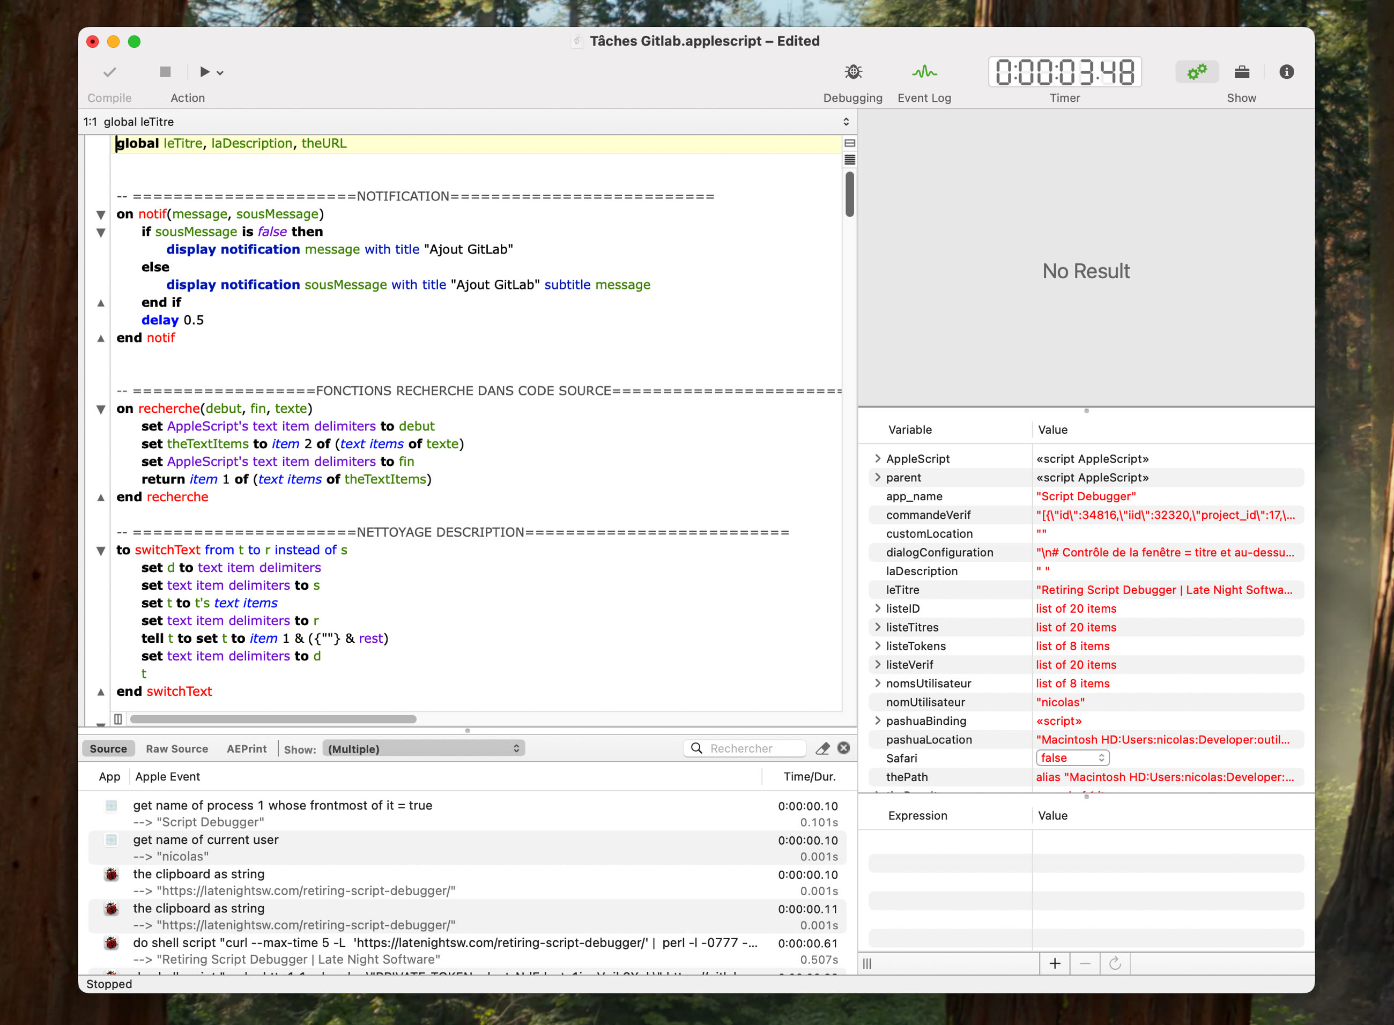Show the toolbox briefcase icon
The width and height of the screenshot is (1394, 1025).
[1241, 72]
